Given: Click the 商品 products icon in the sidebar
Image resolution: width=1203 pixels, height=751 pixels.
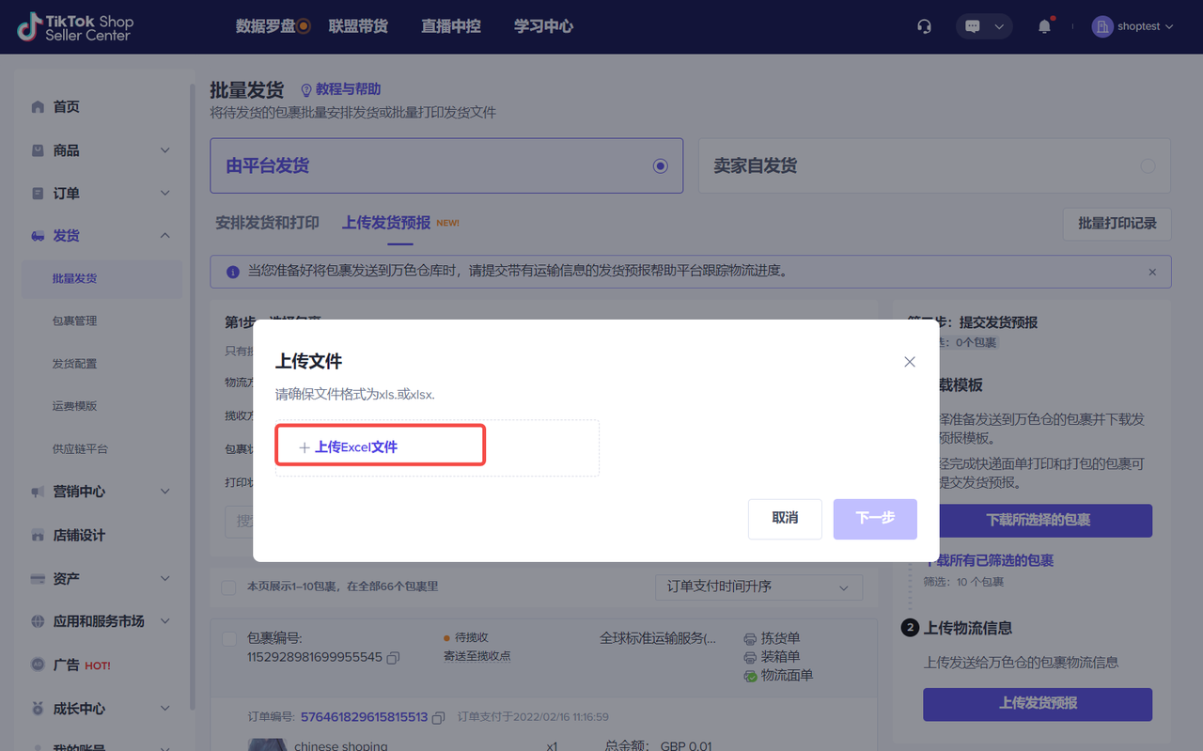Looking at the screenshot, I should [38, 150].
